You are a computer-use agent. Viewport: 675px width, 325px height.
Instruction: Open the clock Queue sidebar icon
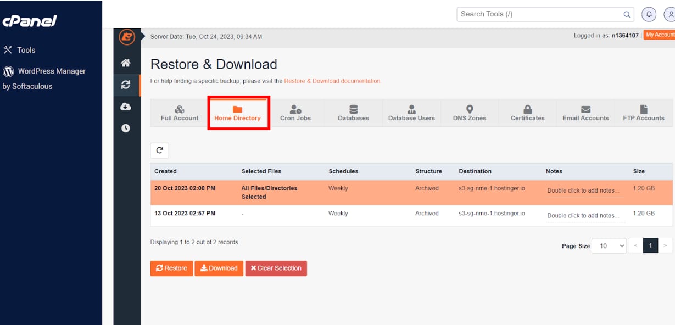126,128
